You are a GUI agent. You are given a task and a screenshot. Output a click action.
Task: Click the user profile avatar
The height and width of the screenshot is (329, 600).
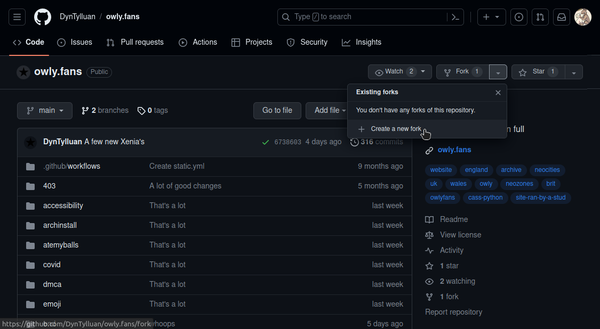(x=582, y=17)
